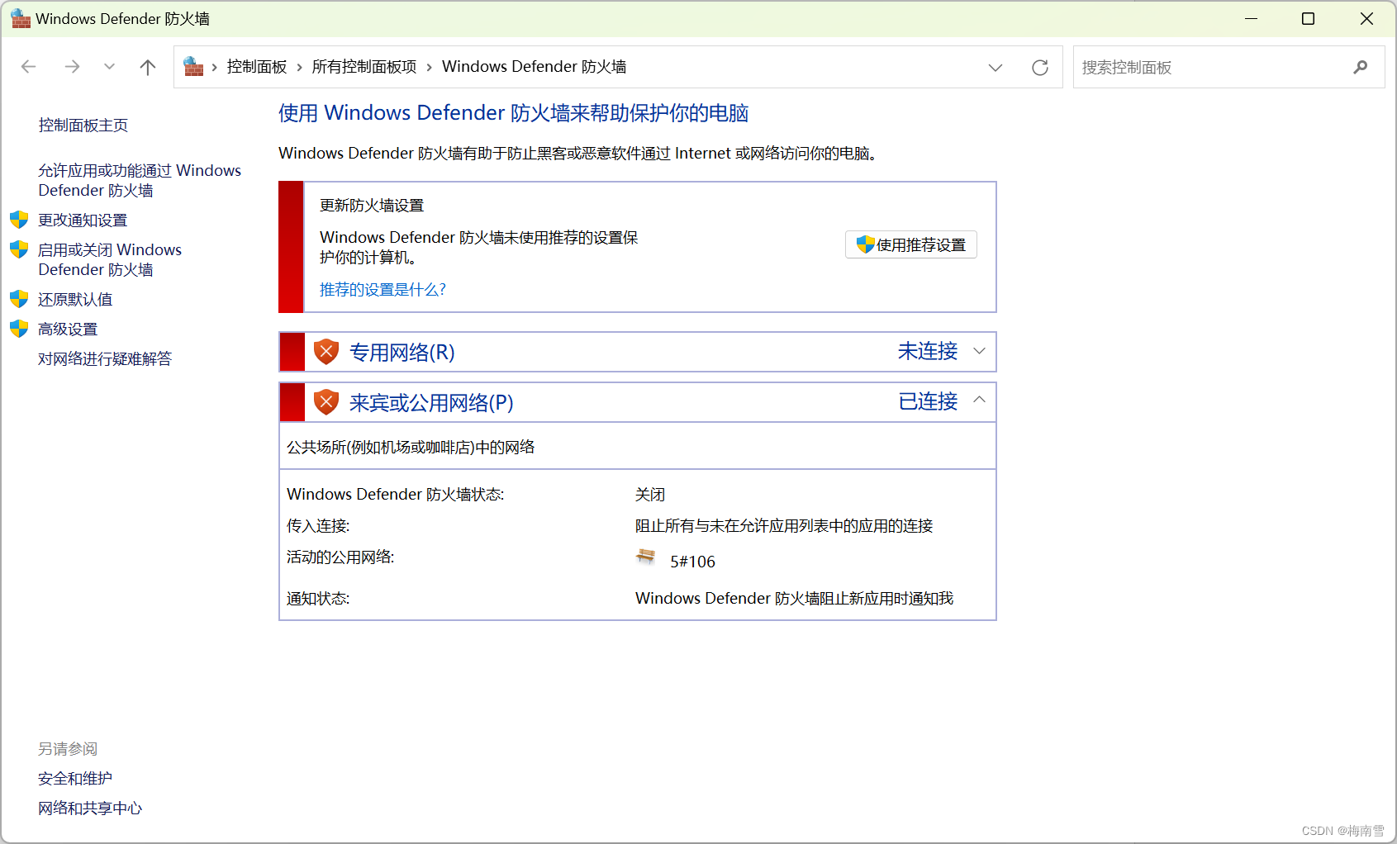The width and height of the screenshot is (1397, 844).
Task: Expand the 专用网络(R) section header
Action: coord(638,352)
